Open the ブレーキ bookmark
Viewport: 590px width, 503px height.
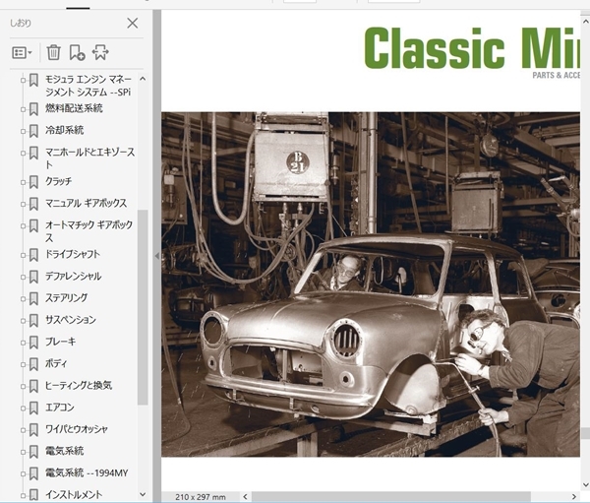(x=61, y=342)
